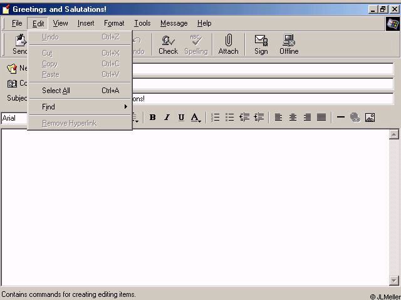
Task: Decrease paragraph indentation
Action: click(x=244, y=117)
